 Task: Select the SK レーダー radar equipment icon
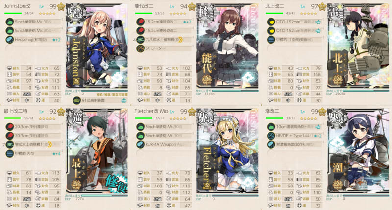(140, 48)
